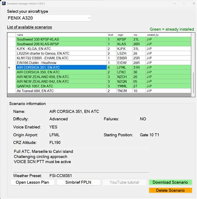The height and width of the screenshot is (199, 197).
Task: Close the Scenarios manager window
Action: [x=194, y=4]
